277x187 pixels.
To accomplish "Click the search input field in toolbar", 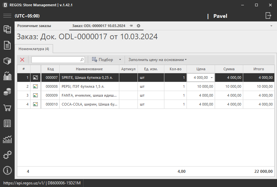I will coord(56,60).
